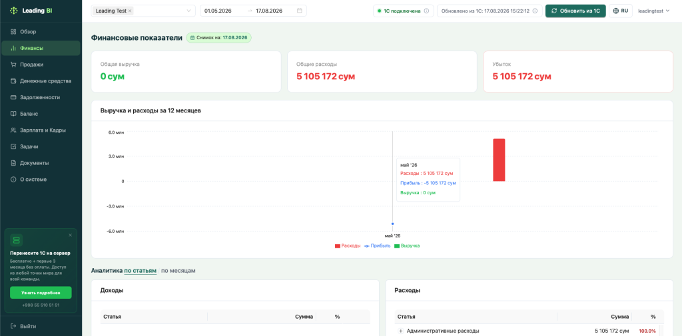Open the RU language selector
This screenshot has width=682, height=336.
click(x=621, y=11)
